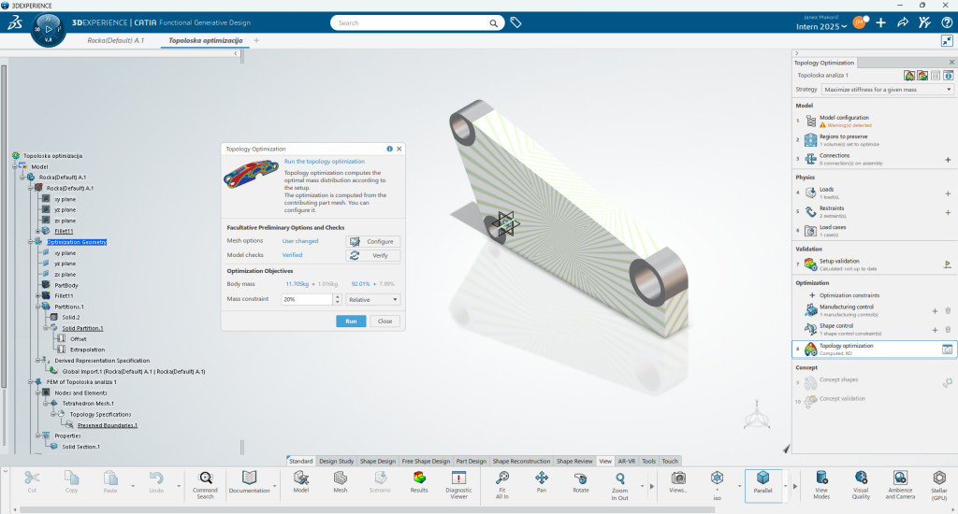Add a new restraint with plus

point(948,212)
